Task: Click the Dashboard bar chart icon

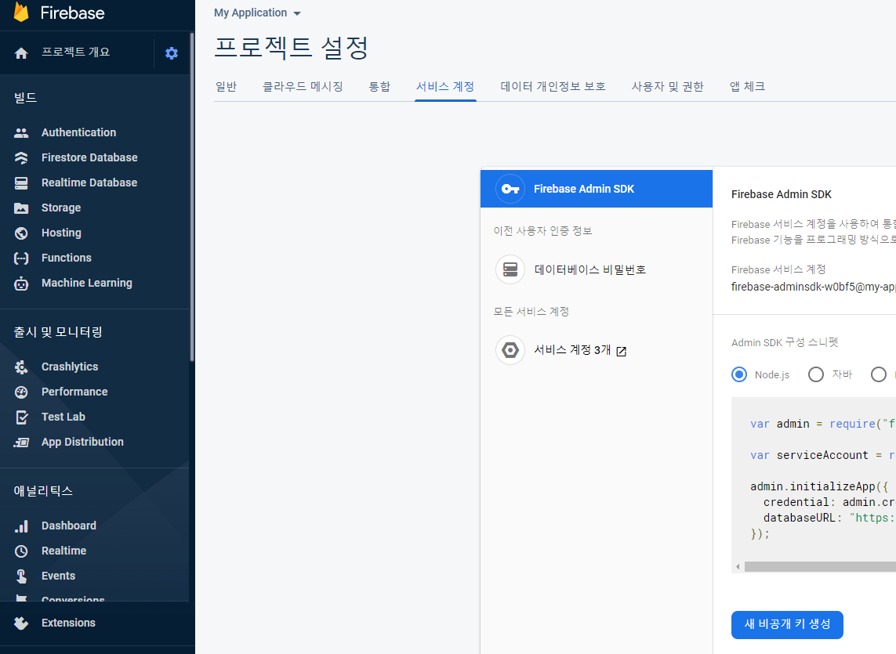Action: tap(21, 526)
